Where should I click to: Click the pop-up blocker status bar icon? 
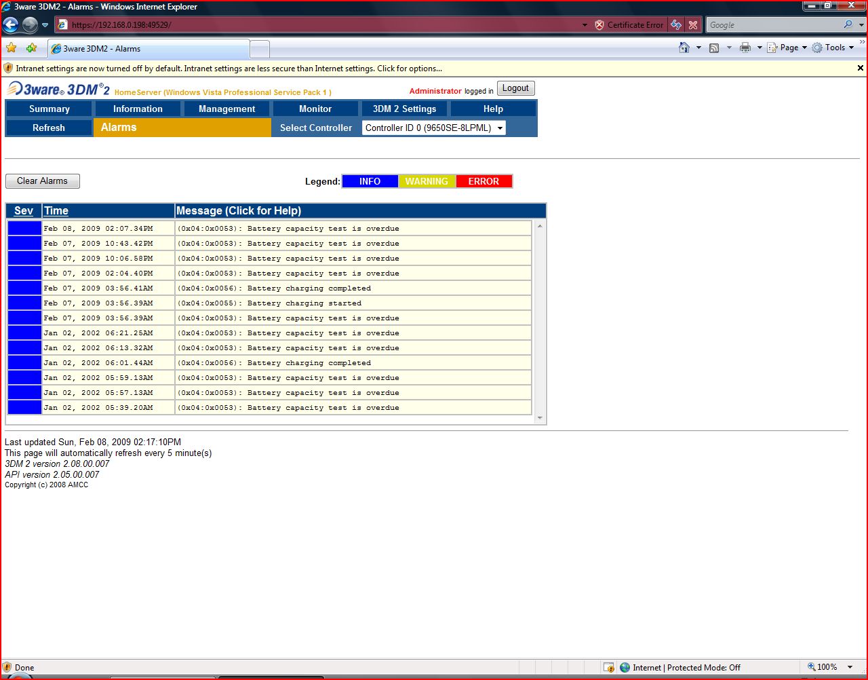609,667
